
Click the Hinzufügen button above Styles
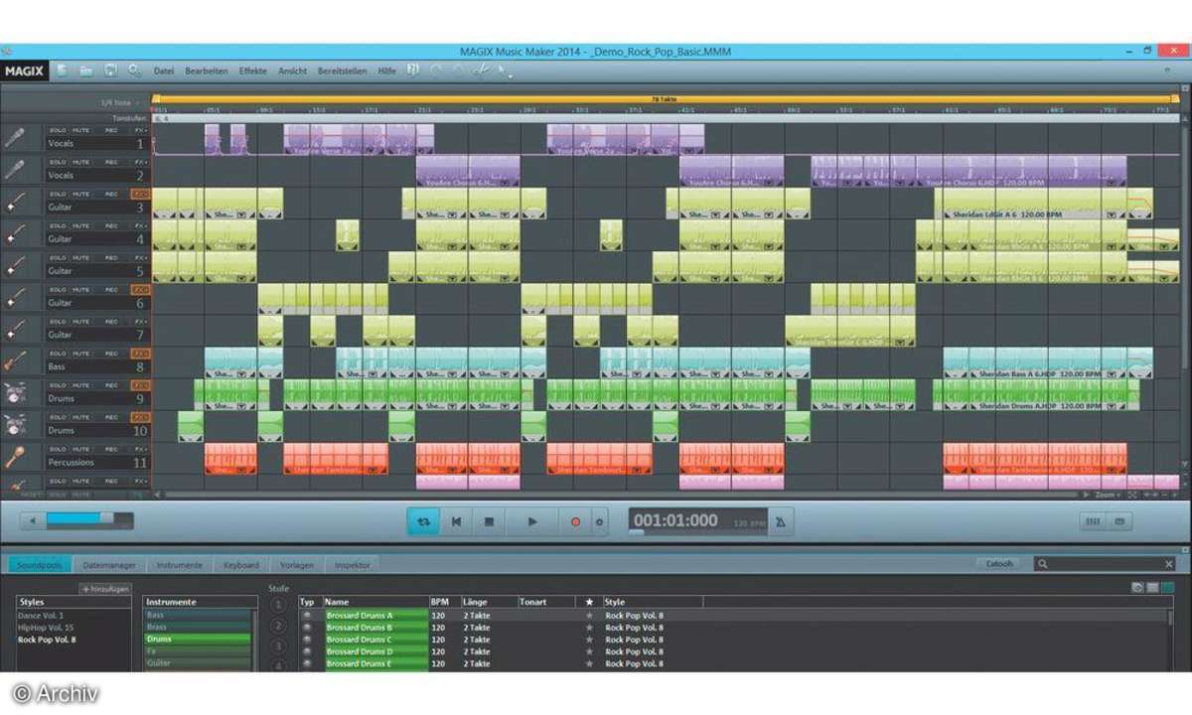click(x=105, y=589)
